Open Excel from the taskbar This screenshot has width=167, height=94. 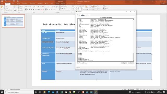click(62, 92)
